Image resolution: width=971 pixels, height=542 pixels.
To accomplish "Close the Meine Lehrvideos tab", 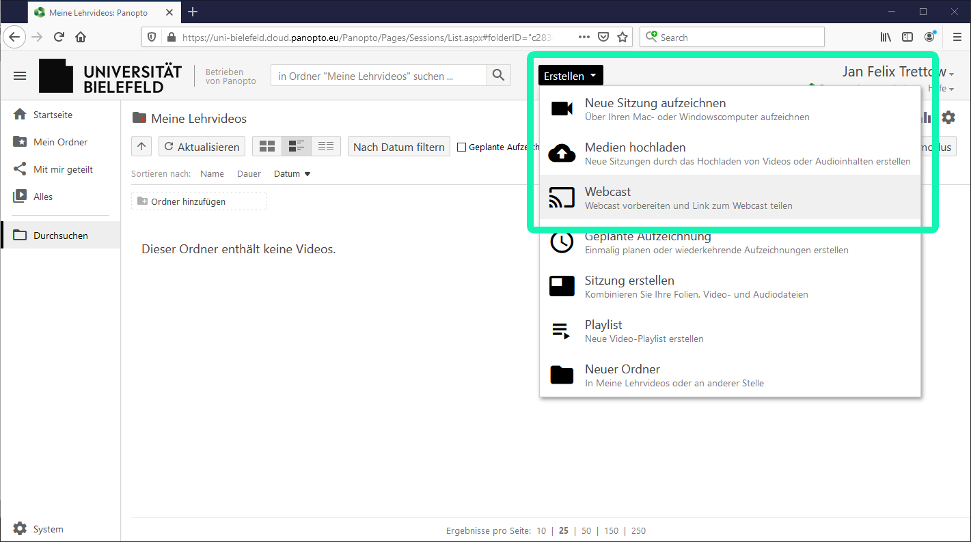I will (169, 12).
